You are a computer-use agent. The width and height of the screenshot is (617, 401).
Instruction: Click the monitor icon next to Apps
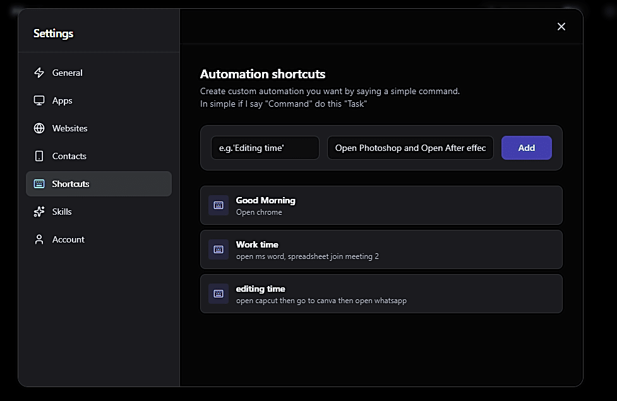[39, 100]
